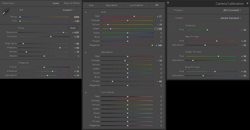Click the Contrast value +28
This screenshot has height=130, width=250.
(77, 37)
